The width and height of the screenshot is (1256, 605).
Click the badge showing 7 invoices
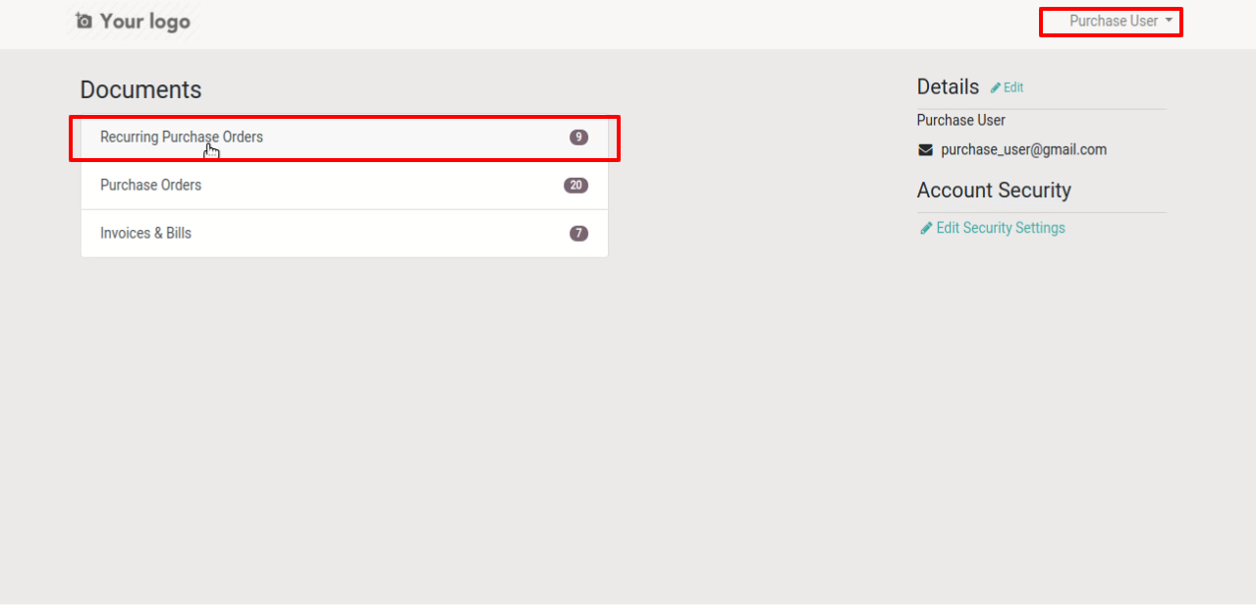(578, 234)
